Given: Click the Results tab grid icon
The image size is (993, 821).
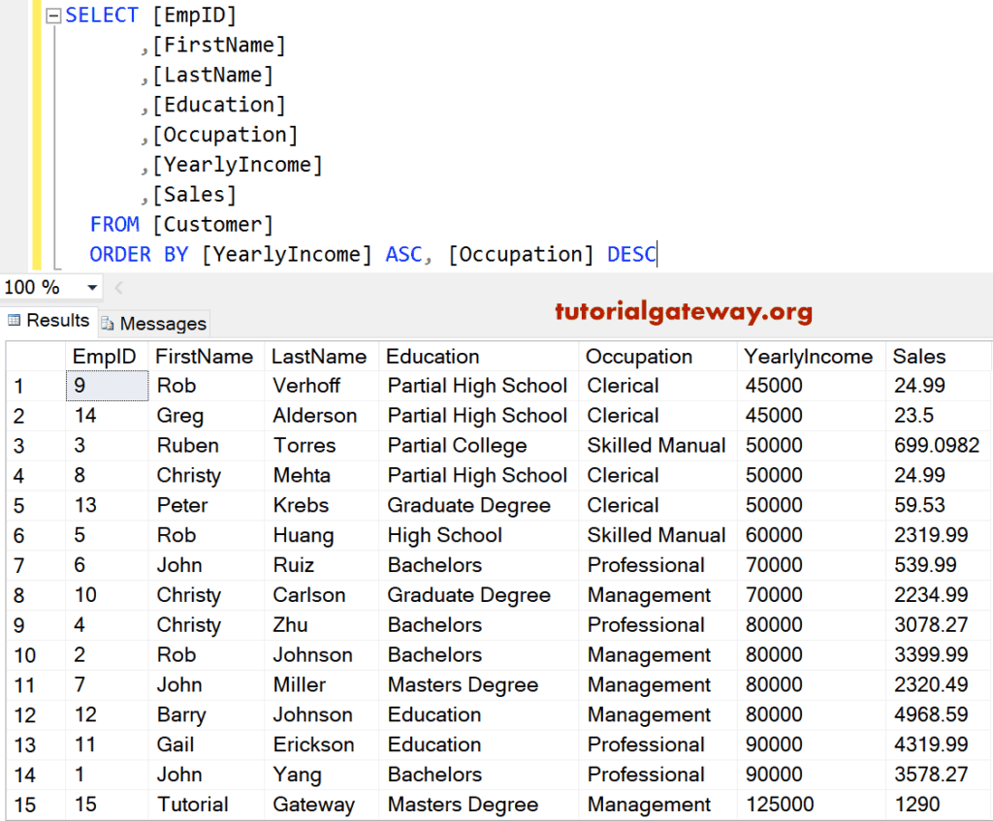Looking at the screenshot, I should pyautogui.click(x=13, y=320).
